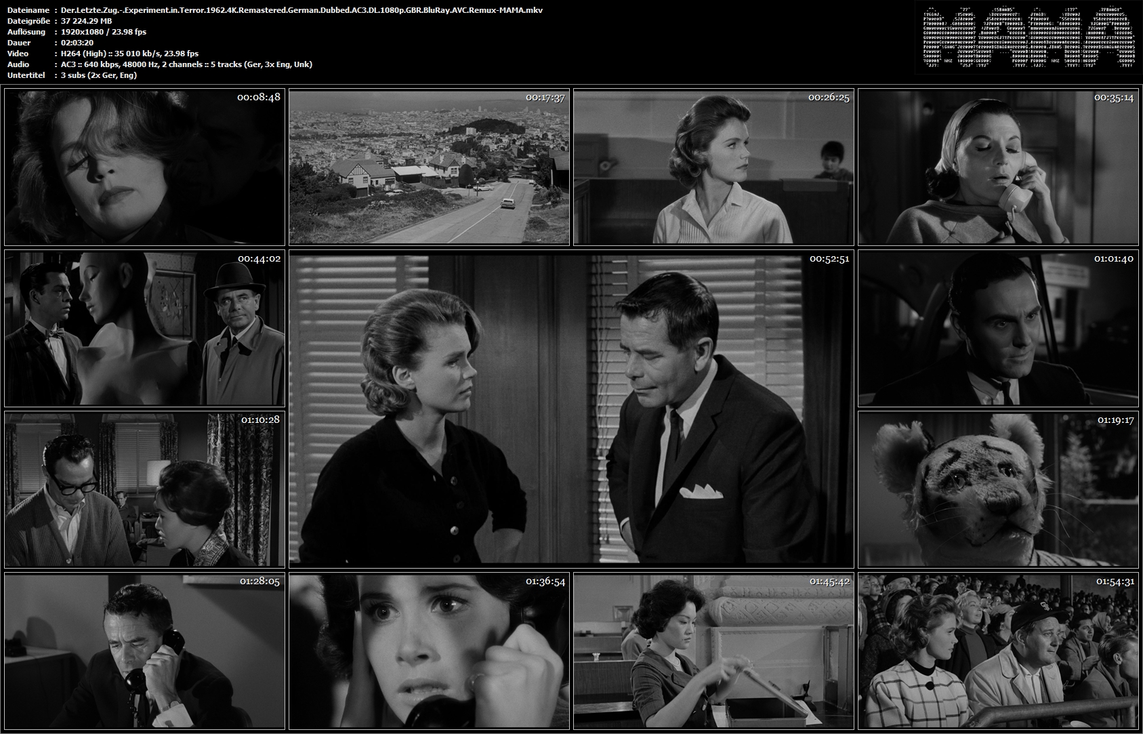
Task: Open the large center thumbnail 00:52:51
Action: pos(571,409)
